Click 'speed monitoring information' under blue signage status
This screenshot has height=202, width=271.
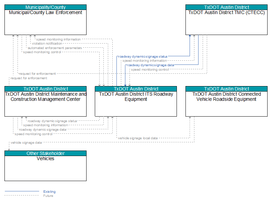coord(145,61)
